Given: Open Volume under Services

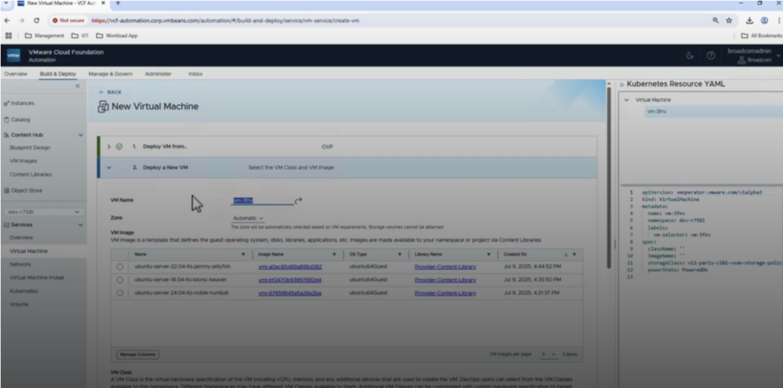Looking at the screenshot, I should [x=19, y=304].
